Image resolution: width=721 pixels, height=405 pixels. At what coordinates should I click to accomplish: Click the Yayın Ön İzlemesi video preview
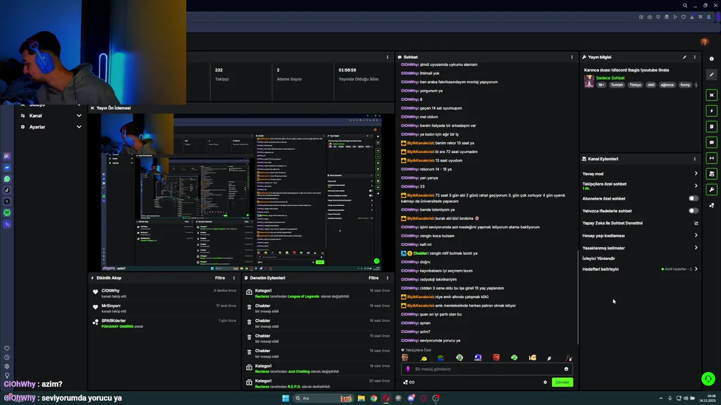(241, 192)
